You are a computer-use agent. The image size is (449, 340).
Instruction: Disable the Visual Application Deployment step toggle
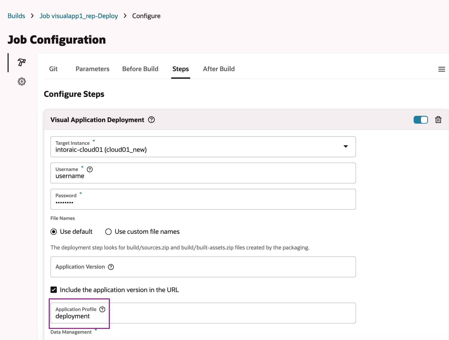click(420, 120)
